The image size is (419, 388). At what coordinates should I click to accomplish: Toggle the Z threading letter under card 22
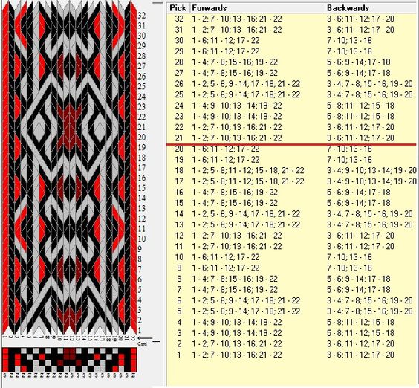click(133, 375)
